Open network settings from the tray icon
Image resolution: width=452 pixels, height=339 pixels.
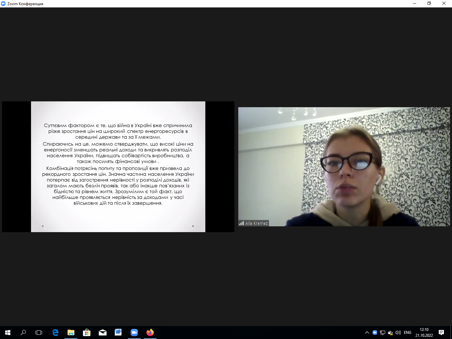pyautogui.click(x=383, y=333)
